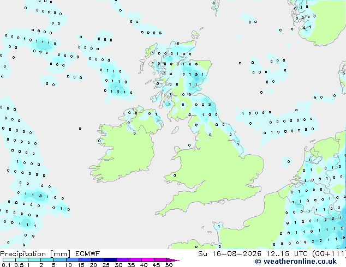Click the '0.5' legend scale number

point(19,265)
